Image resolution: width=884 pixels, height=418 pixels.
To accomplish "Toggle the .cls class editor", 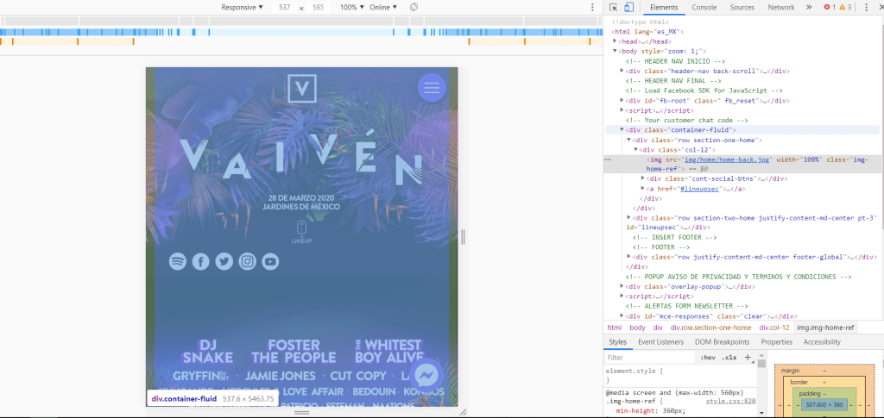I will [729, 357].
